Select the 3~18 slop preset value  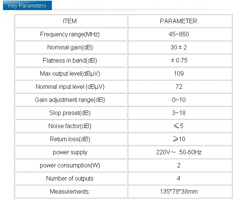point(179,113)
